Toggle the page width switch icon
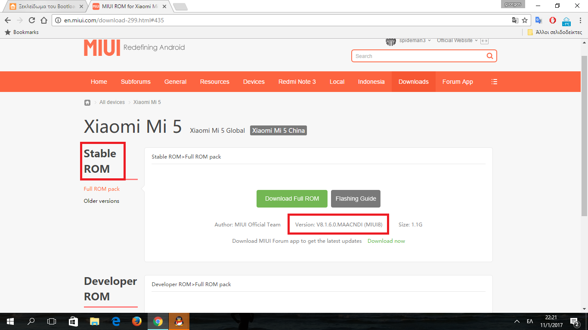588x330 pixels. pyautogui.click(x=484, y=41)
